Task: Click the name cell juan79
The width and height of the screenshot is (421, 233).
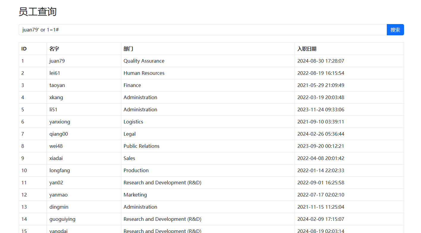Action: 57,61
